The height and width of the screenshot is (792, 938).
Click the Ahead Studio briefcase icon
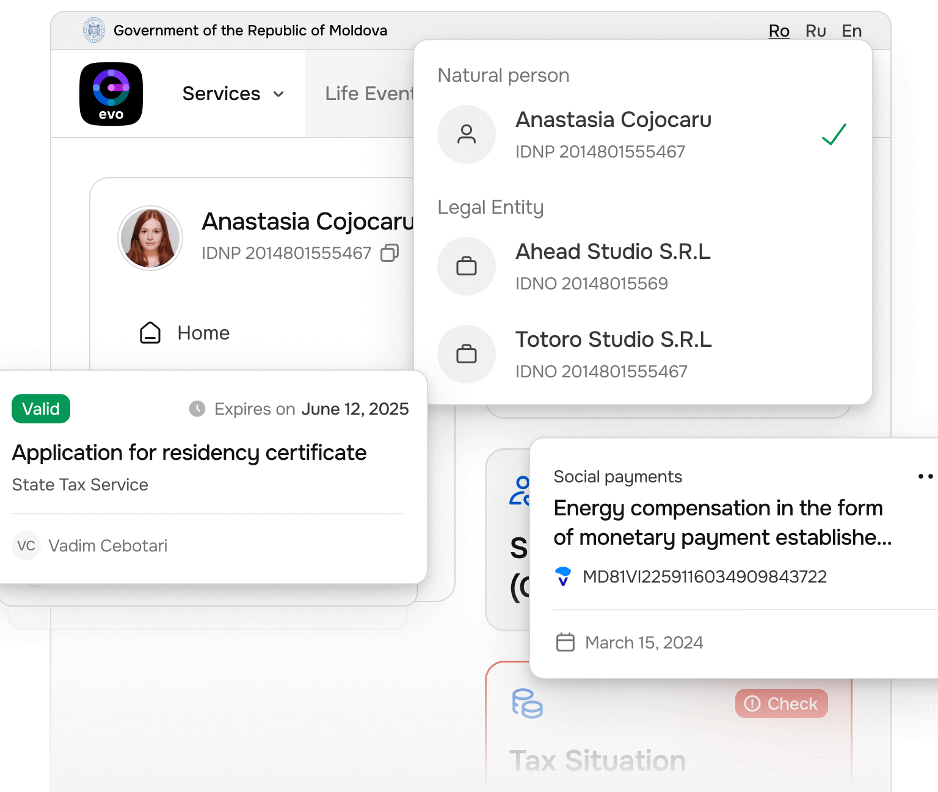tap(467, 266)
